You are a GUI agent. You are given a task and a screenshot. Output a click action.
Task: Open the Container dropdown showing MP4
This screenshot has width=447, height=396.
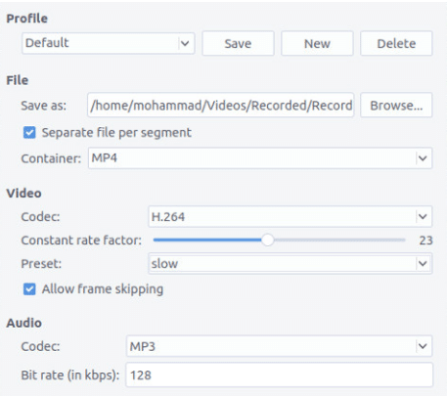tap(260, 158)
